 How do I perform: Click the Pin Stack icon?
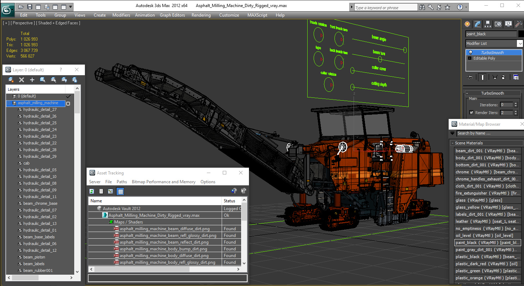[x=470, y=77]
